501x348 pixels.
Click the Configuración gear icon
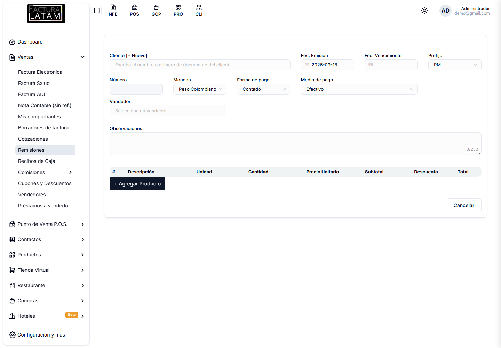pyautogui.click(x=13, y=335)
